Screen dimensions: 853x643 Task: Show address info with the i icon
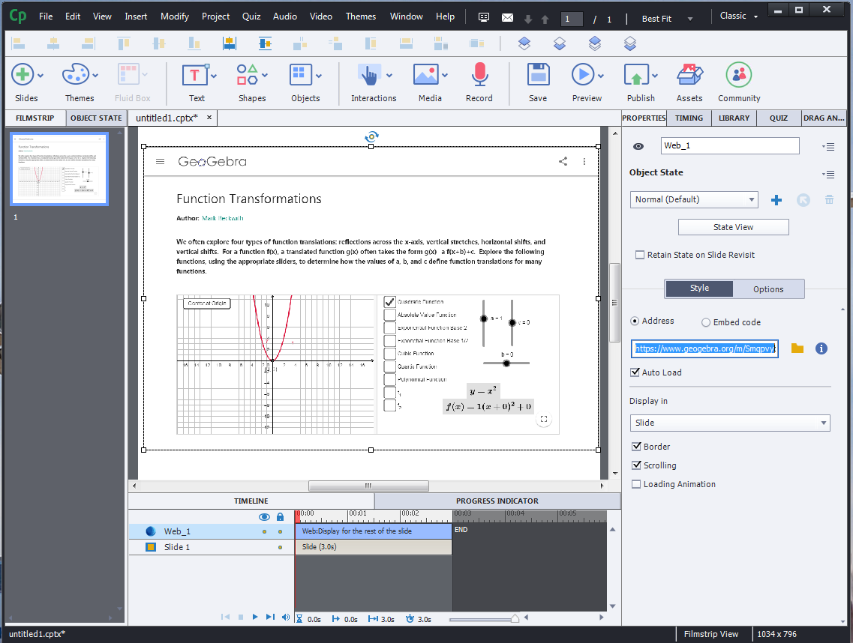tap(821, 348)
